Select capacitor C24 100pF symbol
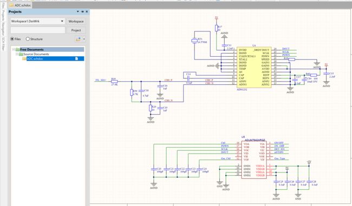 click(x=199, y=169)
